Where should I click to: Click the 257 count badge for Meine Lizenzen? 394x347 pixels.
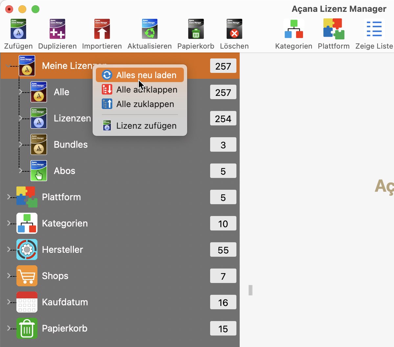point(223,66)
